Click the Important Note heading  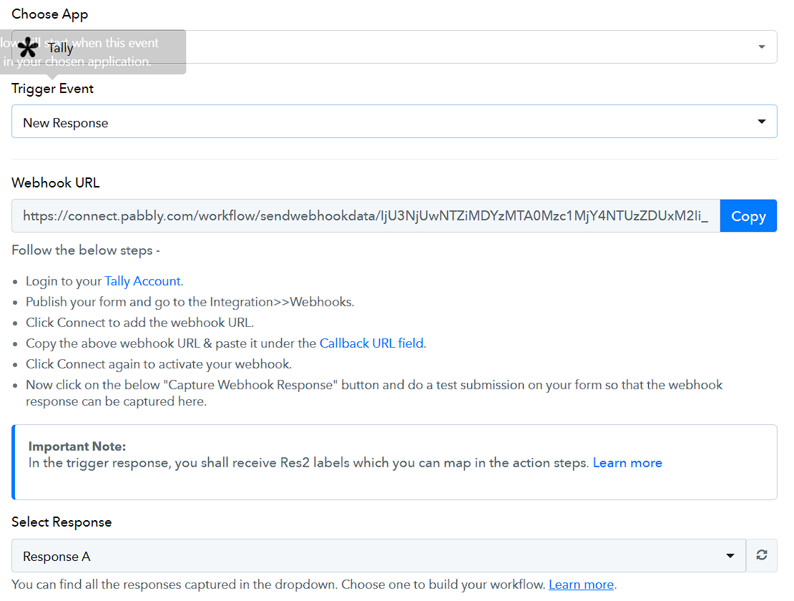tap(77, 446)
